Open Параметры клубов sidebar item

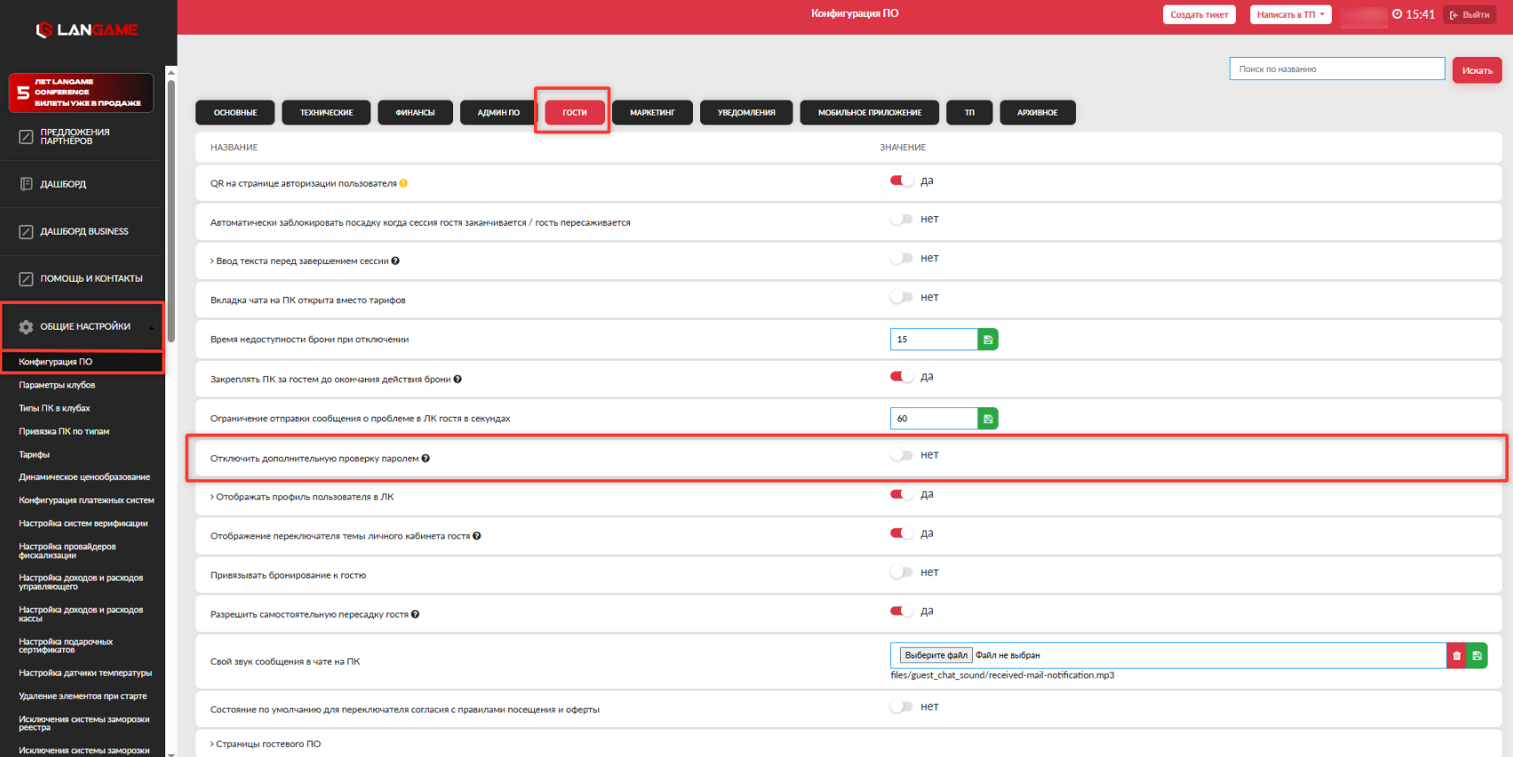click(x=57, y=385)
